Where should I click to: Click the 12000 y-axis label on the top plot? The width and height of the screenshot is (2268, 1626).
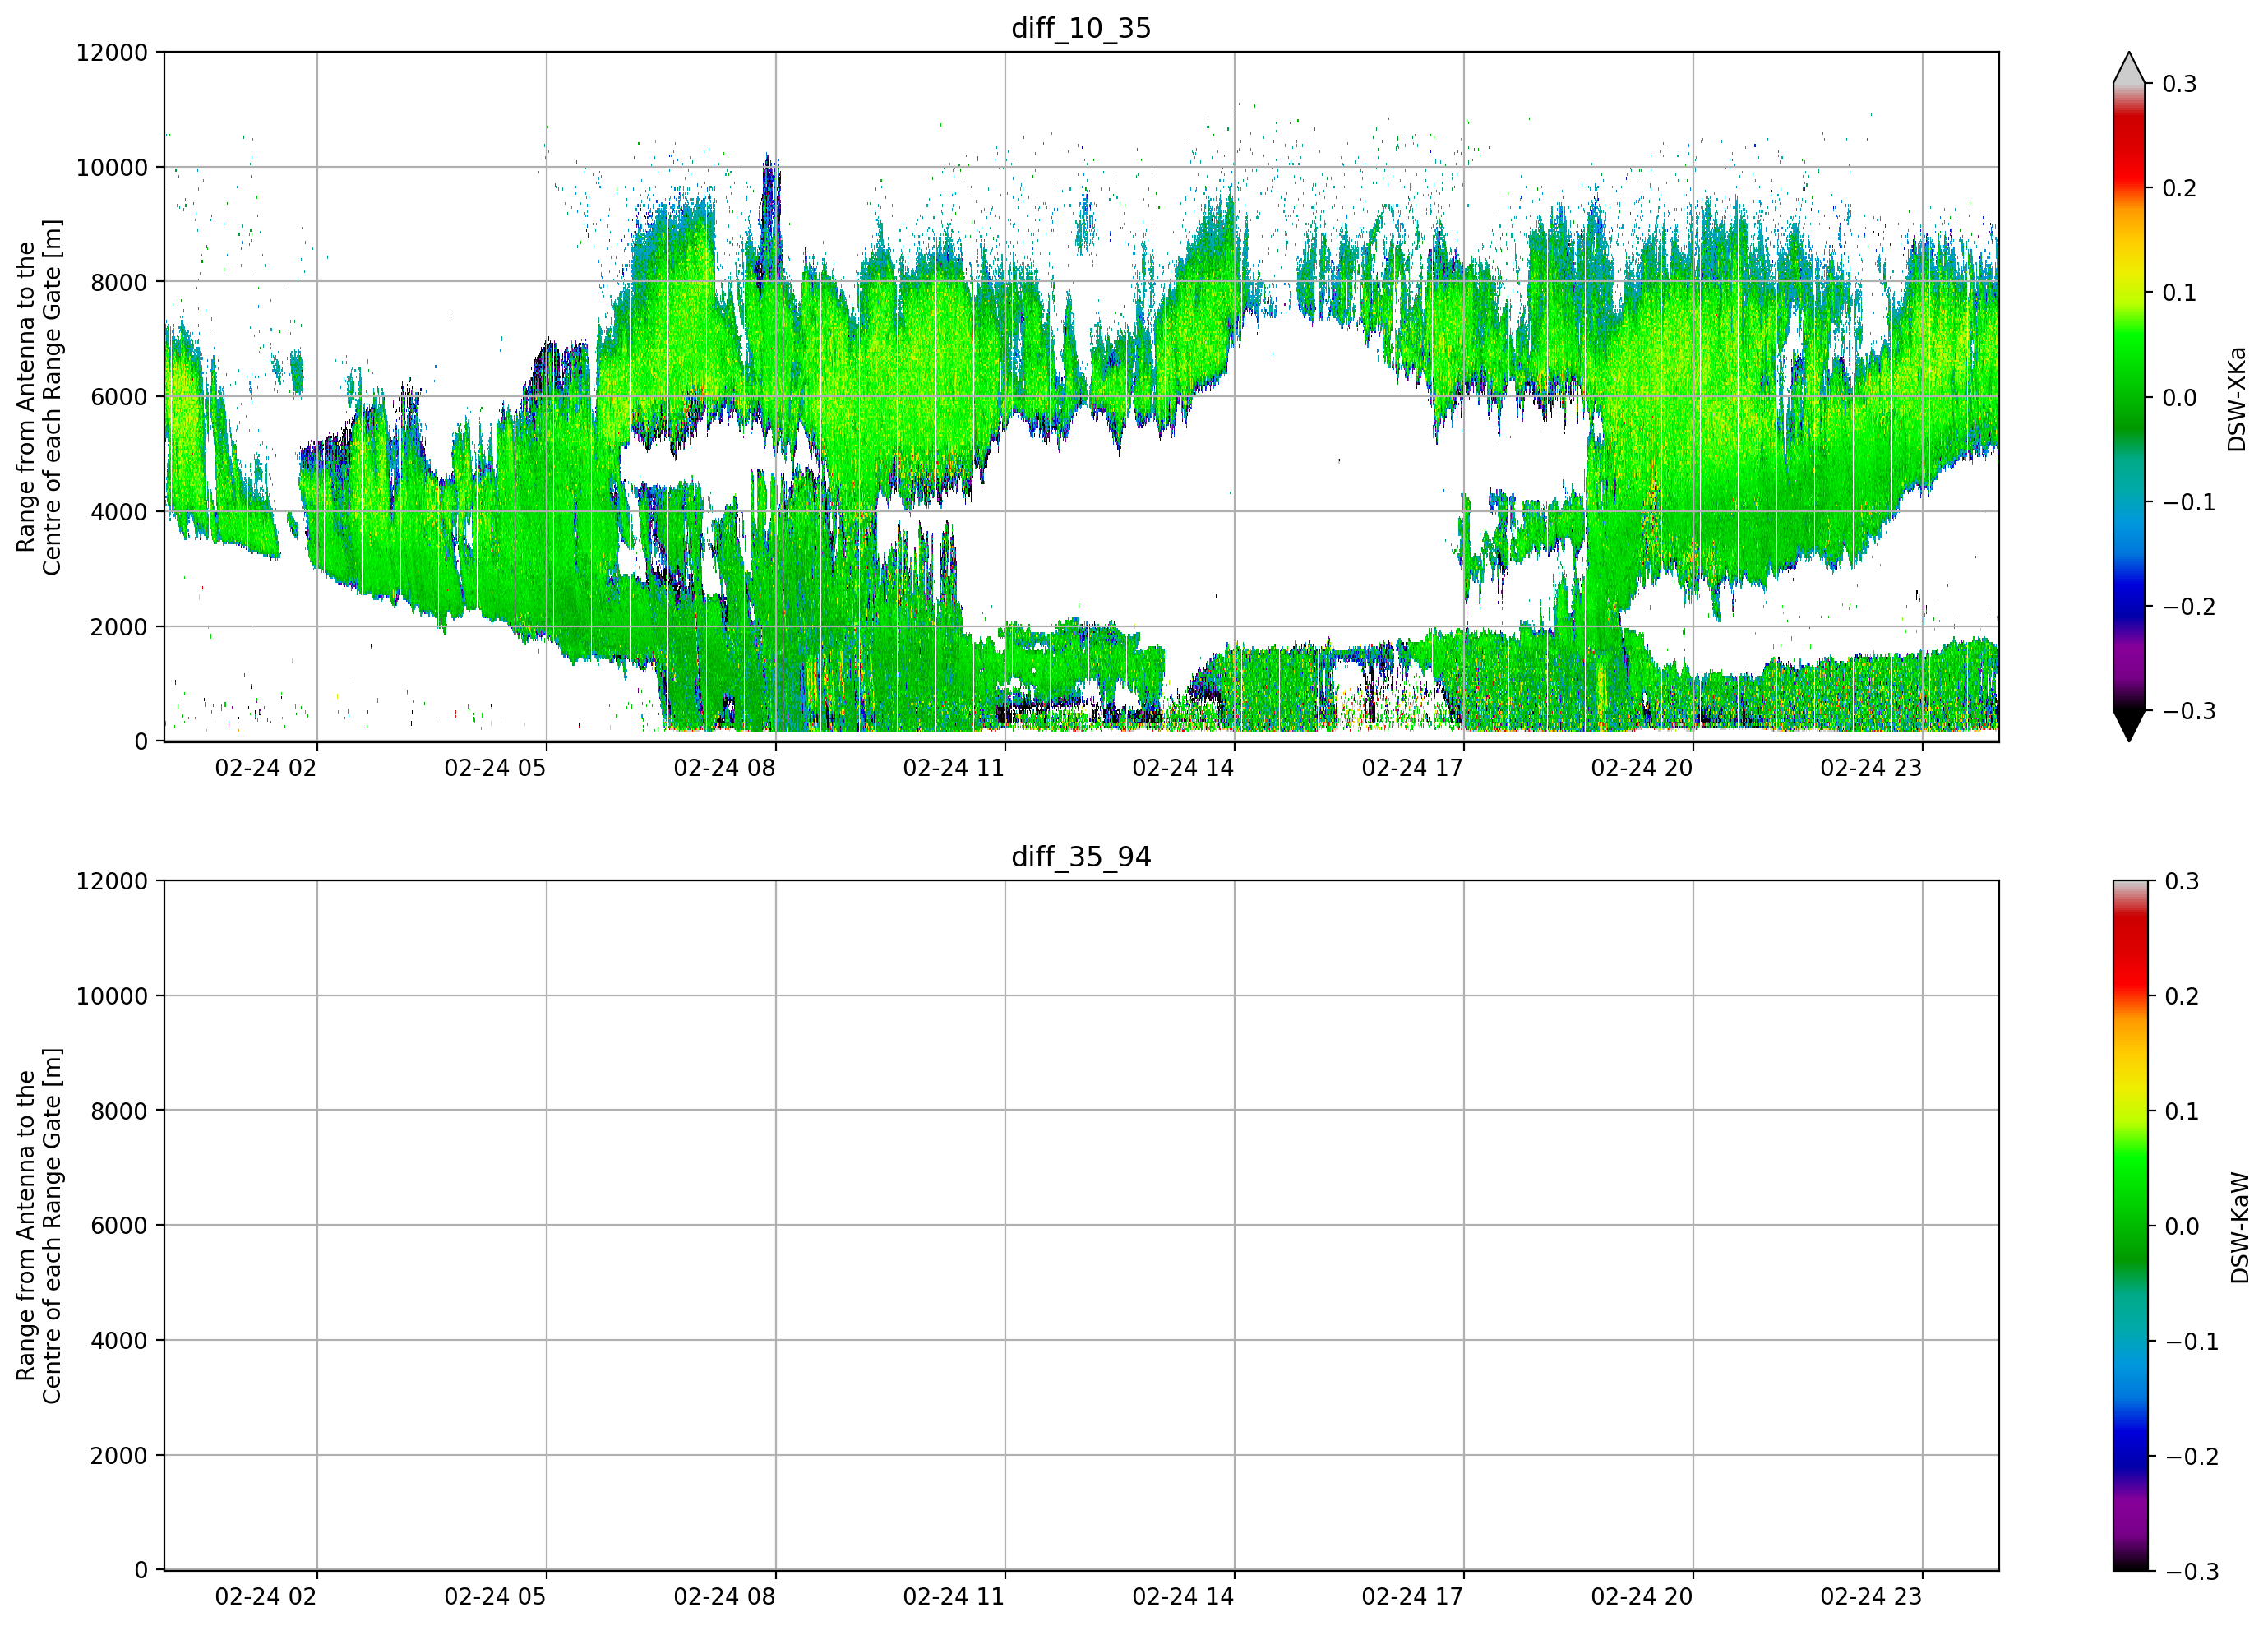coord(112,52)
